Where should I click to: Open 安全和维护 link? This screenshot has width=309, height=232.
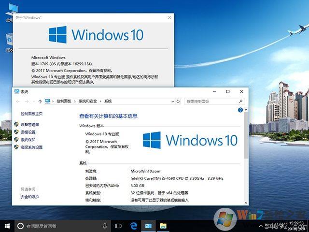tap(30, 197)
